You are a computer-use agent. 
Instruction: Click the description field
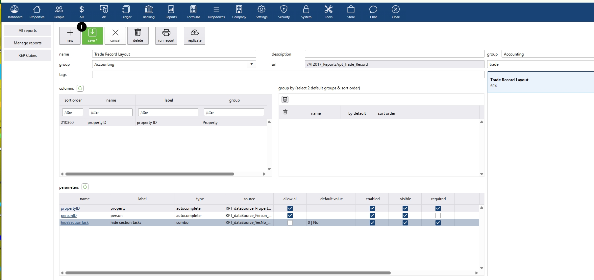[x=394, y=54]
